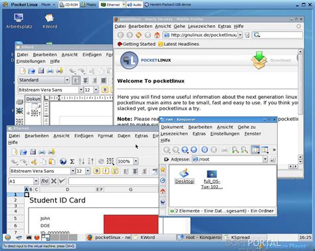The height and width of the screenshot is (251, 315).
Task: Toggle Konqueror icon view mode button
Action: click(255, 150)
